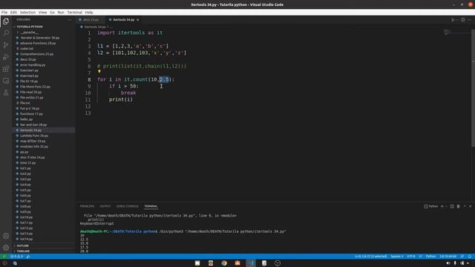Switch to the deco 33.py editor tab

click(x=91, y=20)
